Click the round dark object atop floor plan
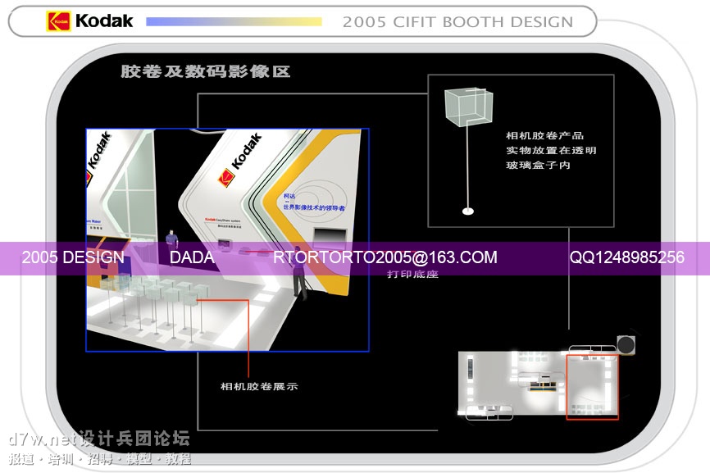710x473 pixels. click(626, 345)
